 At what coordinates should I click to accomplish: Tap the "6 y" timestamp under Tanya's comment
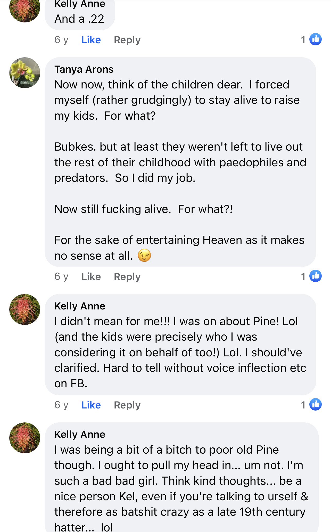tap(61, 277)
